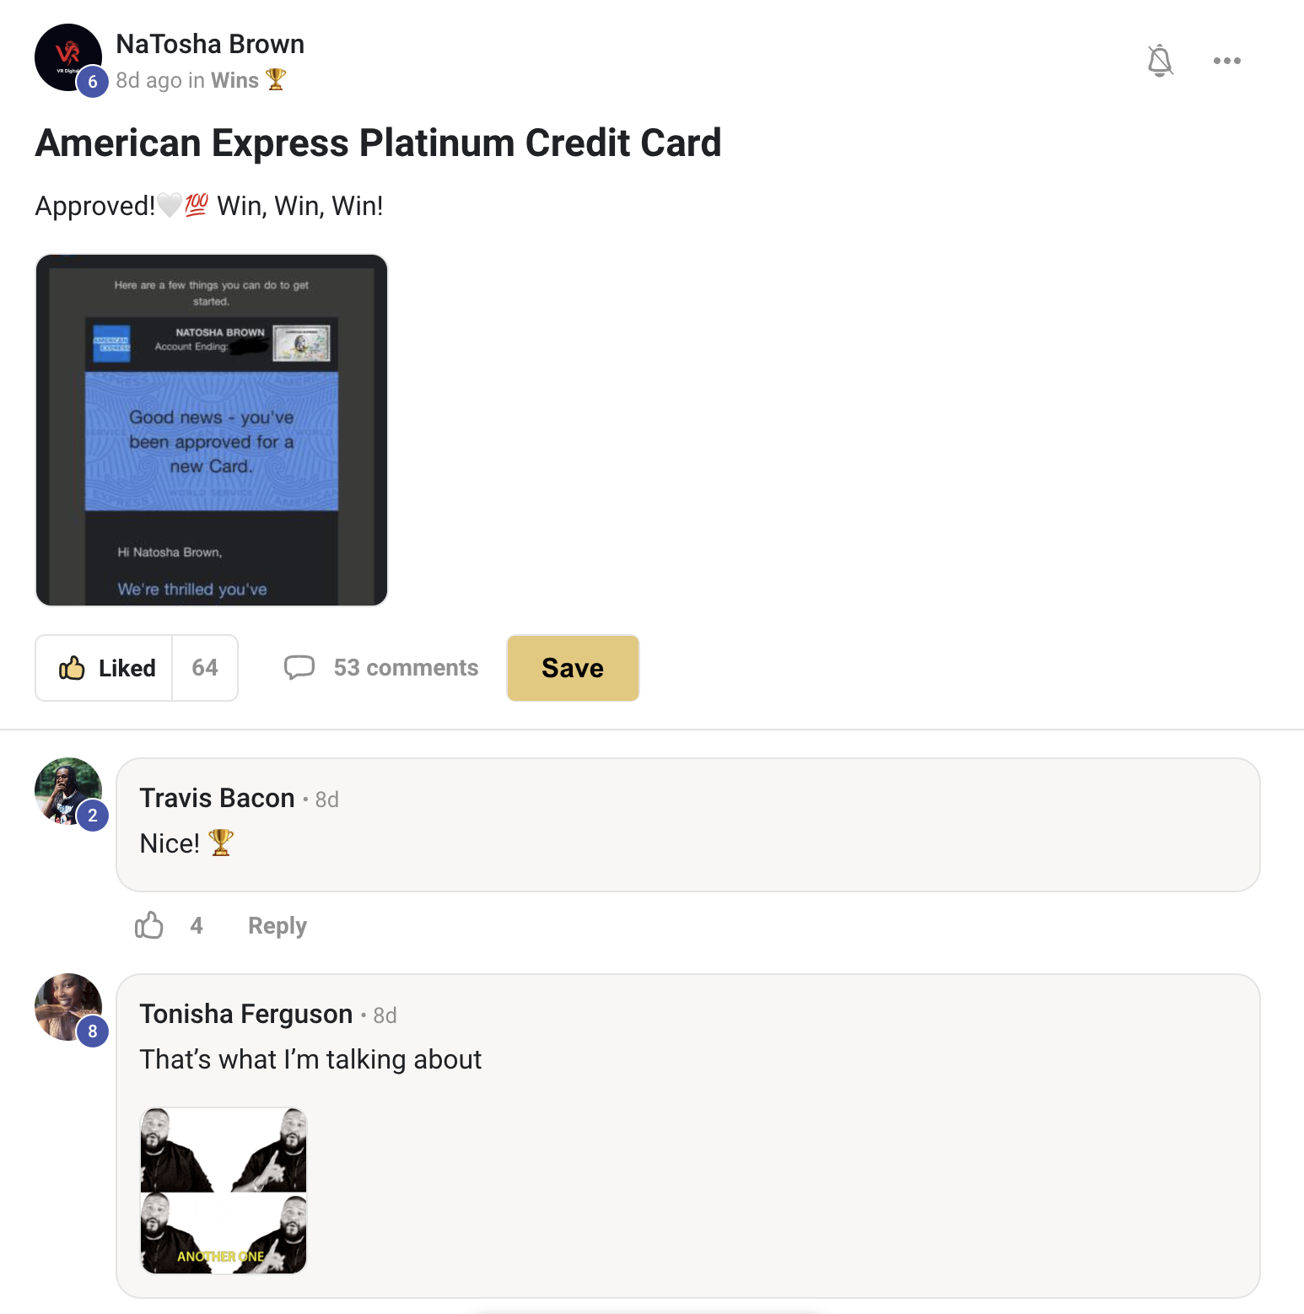Open the 53 comments link
This screenshot has width=1304, height=1314.
[406, 668]
